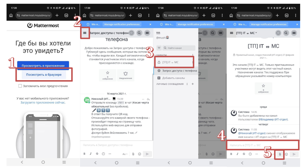The image size is (306, 168).
Task: Tap search icon in 'Запрос доступа' channel header
Action: 139,33
